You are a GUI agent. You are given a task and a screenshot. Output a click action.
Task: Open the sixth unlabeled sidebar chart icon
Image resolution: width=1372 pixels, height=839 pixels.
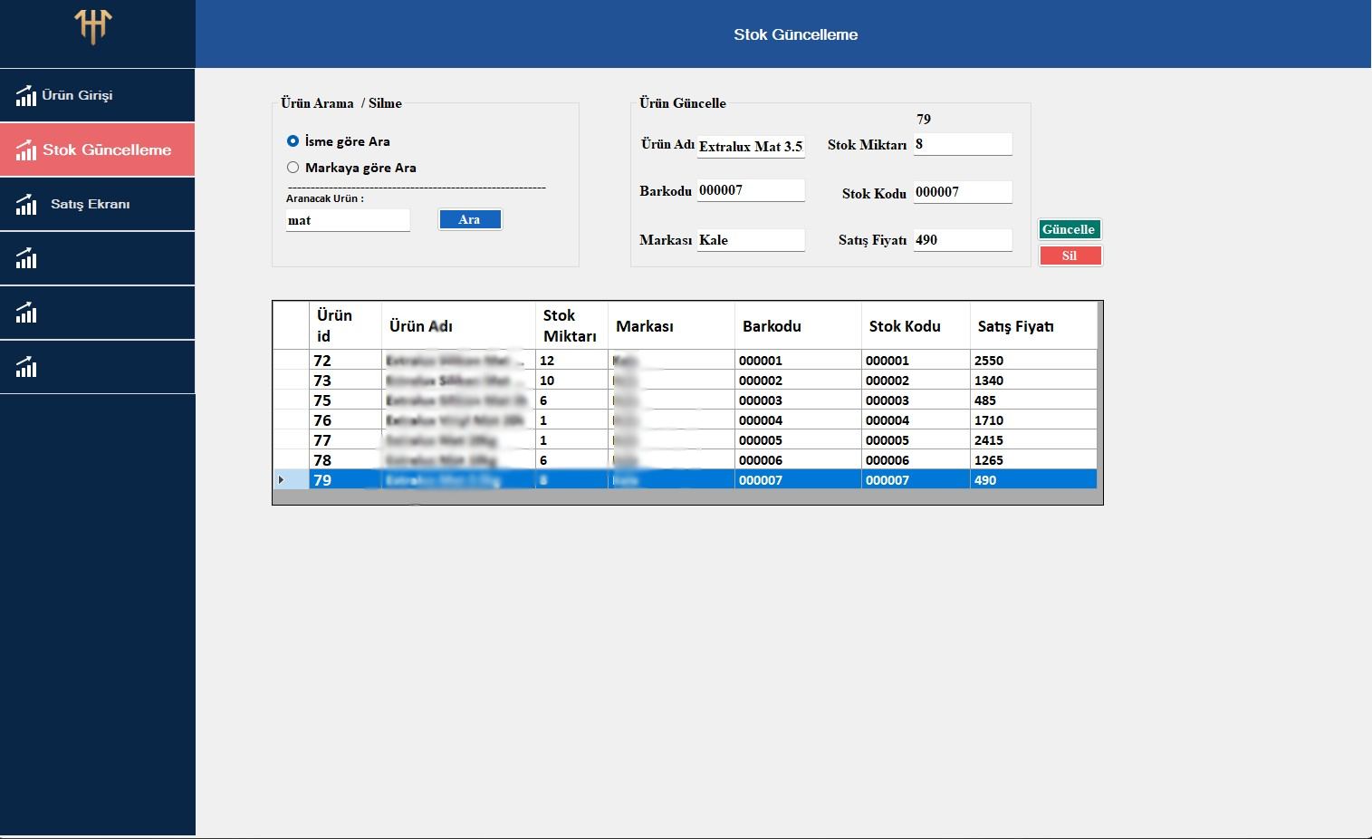point(26,368)
